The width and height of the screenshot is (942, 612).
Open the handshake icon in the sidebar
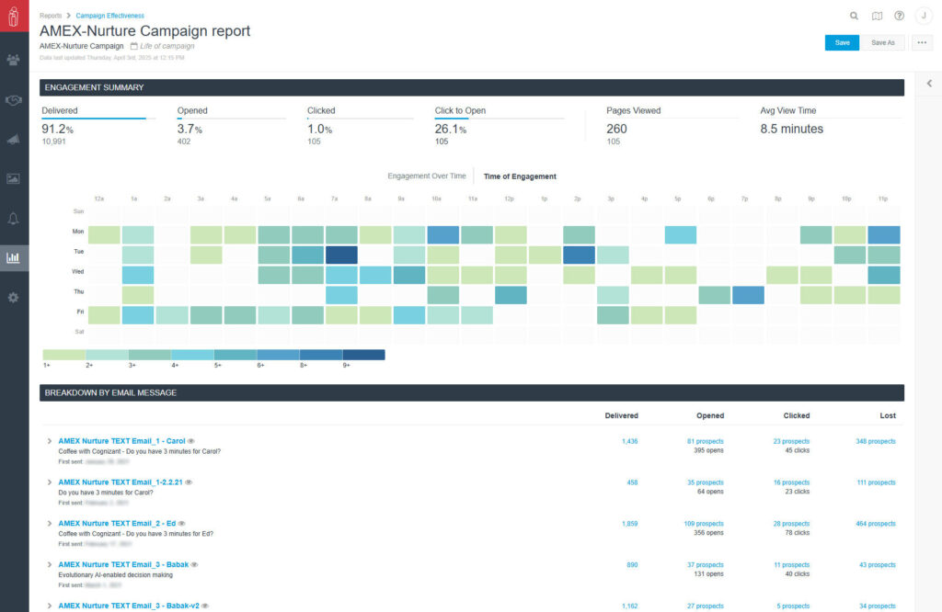pos(13,99)
